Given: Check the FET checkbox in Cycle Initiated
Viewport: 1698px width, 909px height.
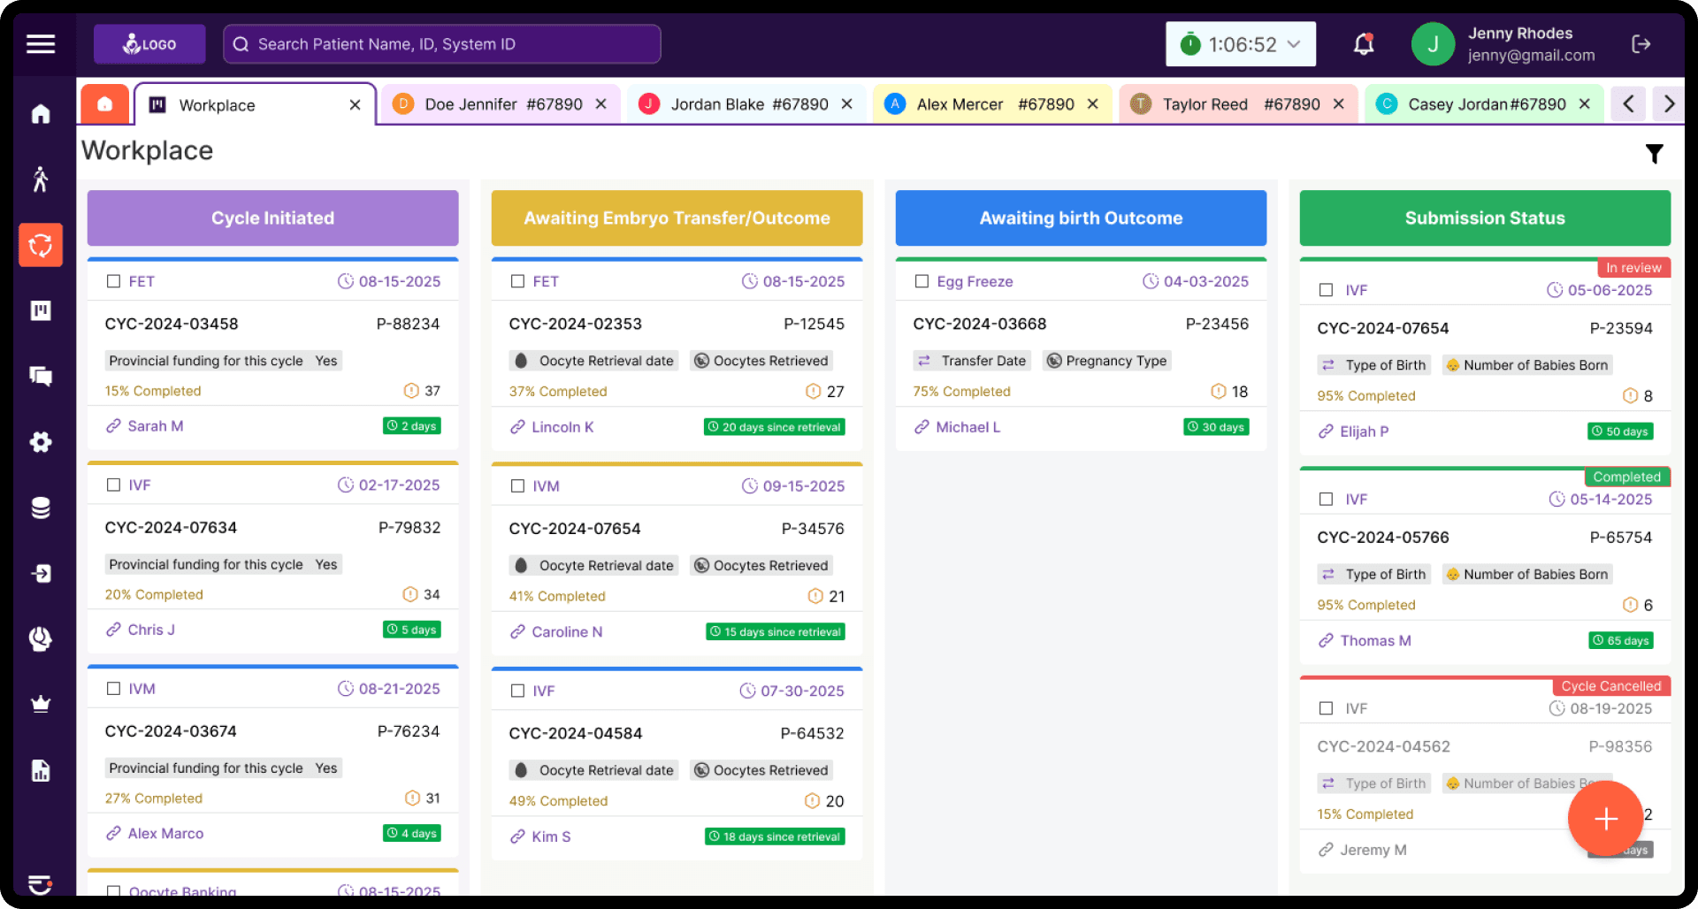Looking at the screenshot, I should [113, 281].
